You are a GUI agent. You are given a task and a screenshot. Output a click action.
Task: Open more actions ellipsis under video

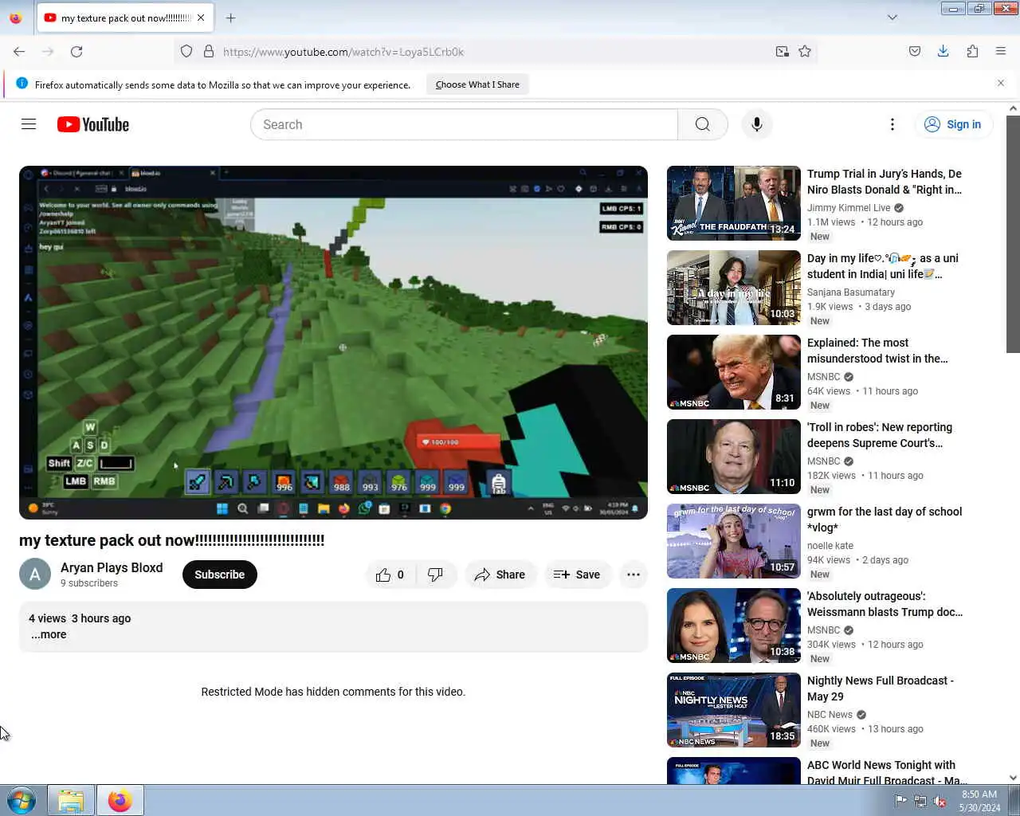[634, 575]
